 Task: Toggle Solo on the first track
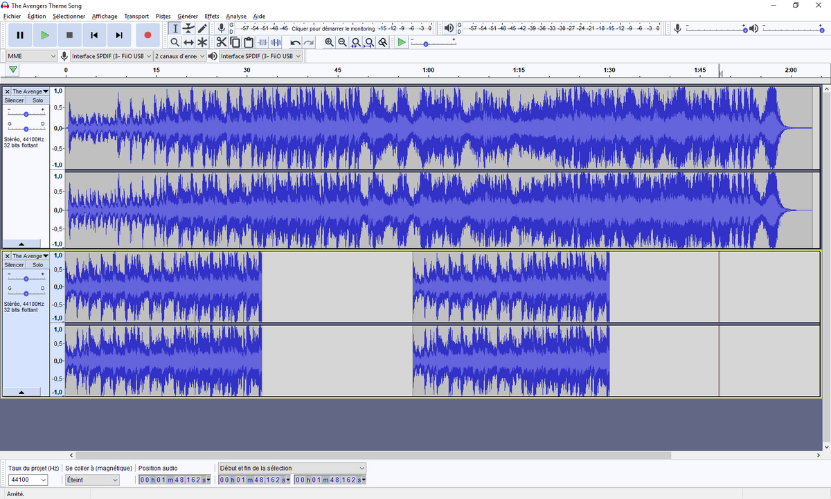point(37,100)
